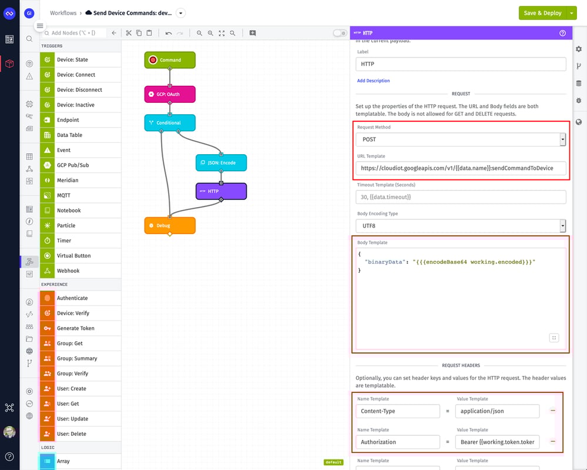Image resolution: width=587 pixels, height=470 pixels.
Task: Add a sticky note annotation to the canvas
Action: [x=252, y=33]
